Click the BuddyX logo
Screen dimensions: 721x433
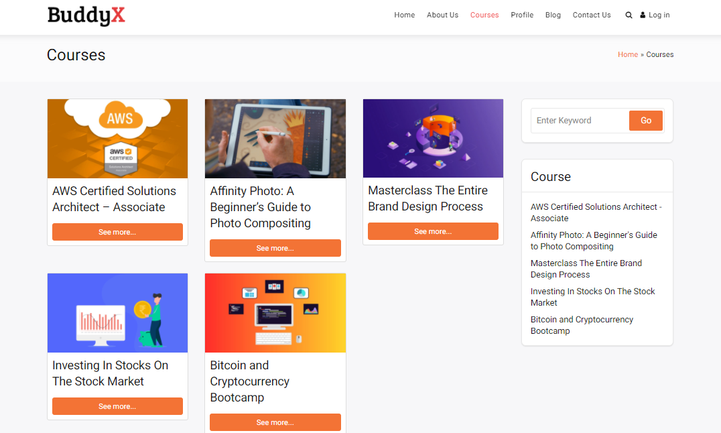[x=86, y=16]
